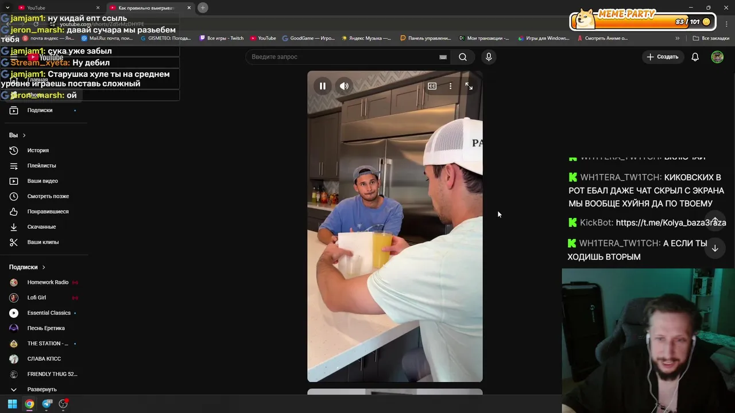Screen dimensions: 735x413
Task: Open Ваши клипы in the sidebar
Action: point(44,242)
